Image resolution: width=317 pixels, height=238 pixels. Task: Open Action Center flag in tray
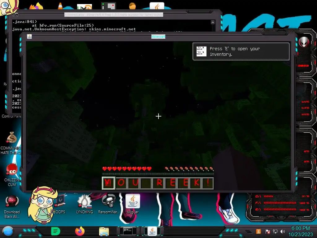pyautogui.click(x=267, y=231)
